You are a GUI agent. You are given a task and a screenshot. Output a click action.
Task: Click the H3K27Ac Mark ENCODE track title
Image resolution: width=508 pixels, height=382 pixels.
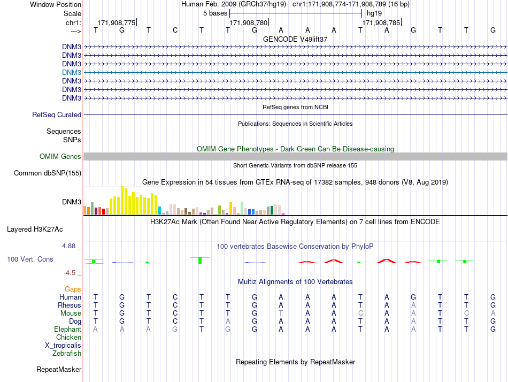[x=295, y=222]
